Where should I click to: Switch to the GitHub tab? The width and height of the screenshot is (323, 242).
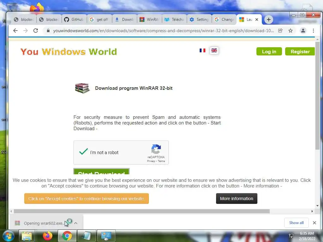(x=74, y=20)
